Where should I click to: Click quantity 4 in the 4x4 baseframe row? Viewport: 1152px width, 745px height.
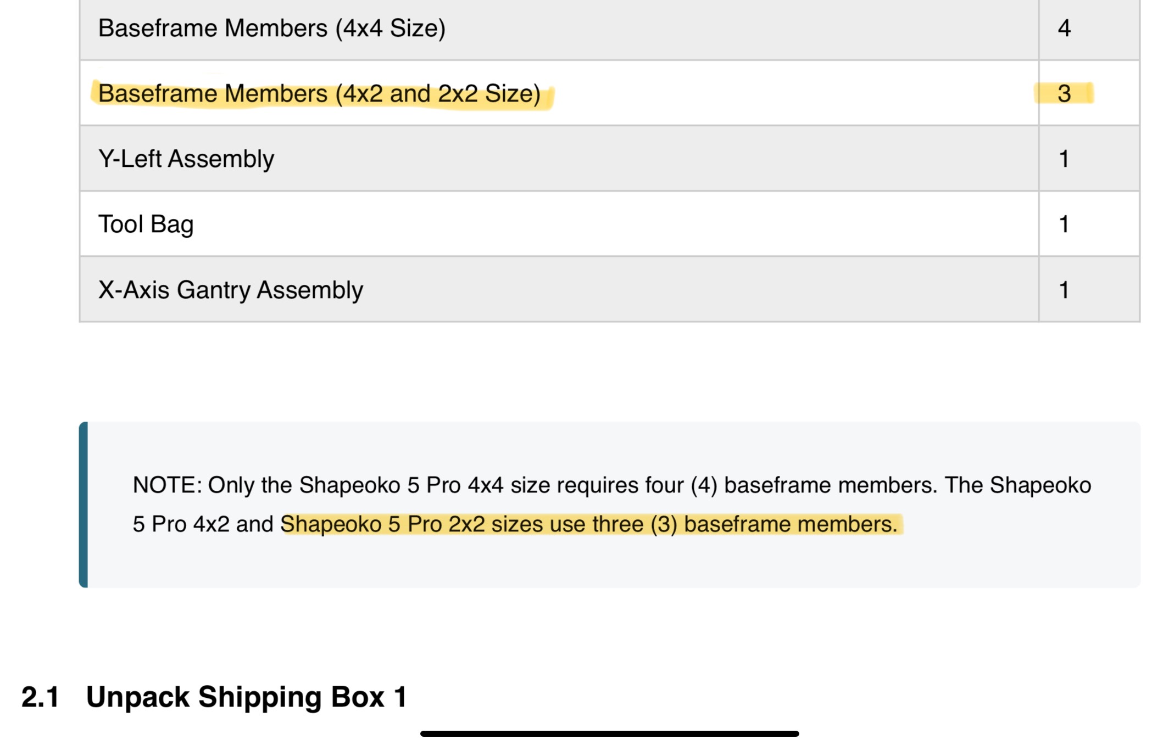tap(1064, 28)
